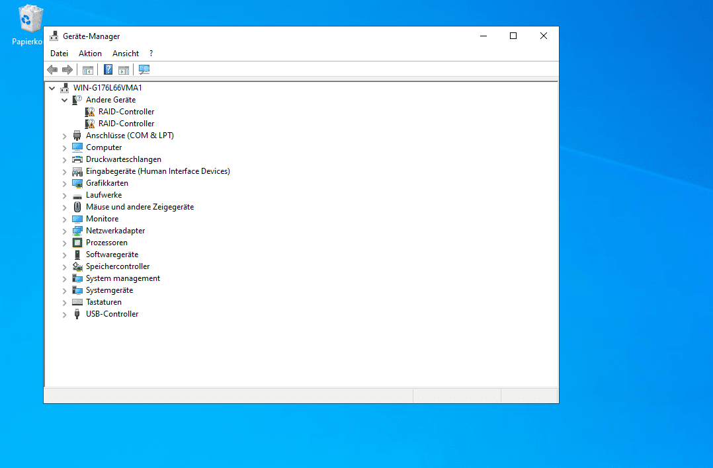Select the Netzwerkadapter label
The width and height of the screenshot is (713, 468).
pyautogui.click(x=116, y=231)
